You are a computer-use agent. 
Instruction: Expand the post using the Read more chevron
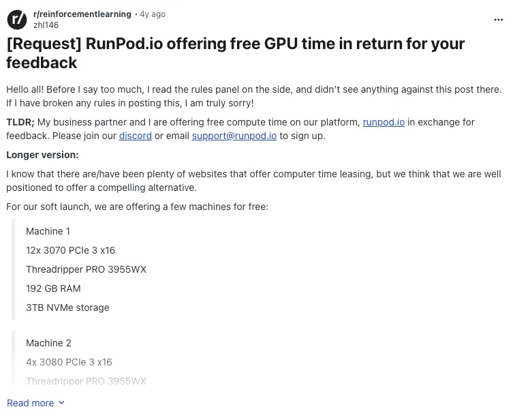point(61,403)
